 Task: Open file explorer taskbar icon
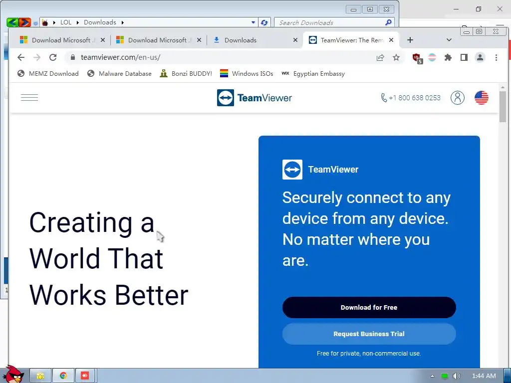tap(40, 376)
